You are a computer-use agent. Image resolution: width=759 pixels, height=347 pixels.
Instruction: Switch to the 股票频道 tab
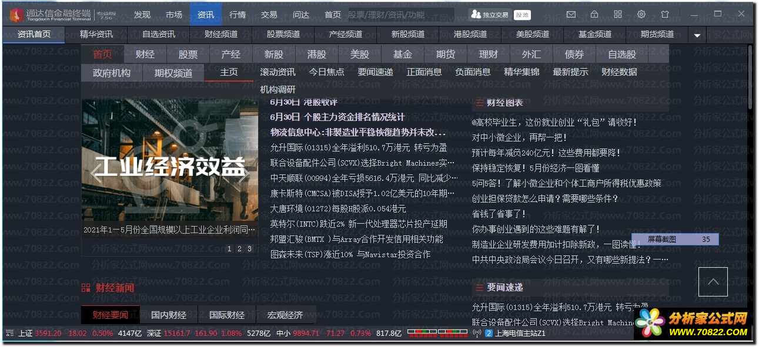click(x=283, y=35)
